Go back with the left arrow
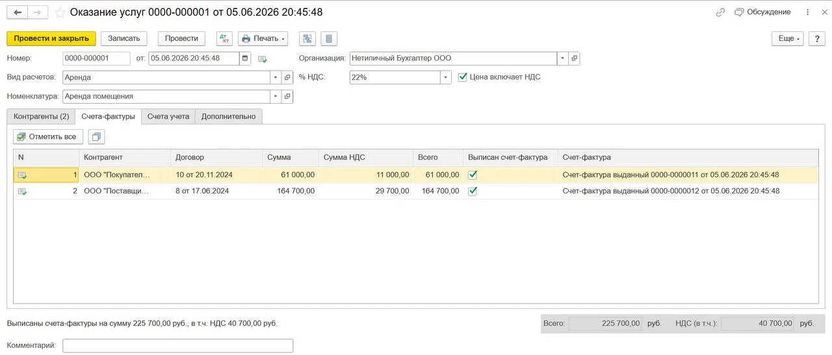 coord(17,12)
